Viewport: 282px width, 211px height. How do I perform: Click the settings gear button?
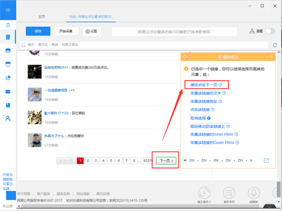pyautogui.click(x=91, y=32)
